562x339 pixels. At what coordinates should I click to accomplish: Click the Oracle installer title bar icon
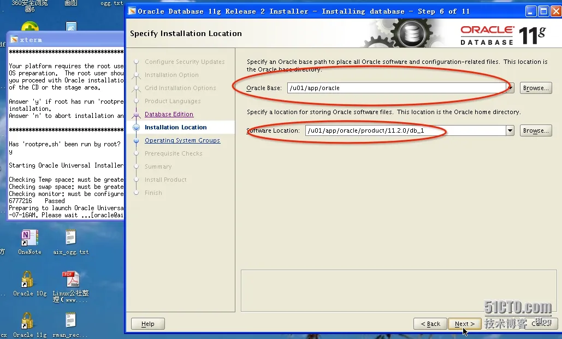click(x=132, y=11)
